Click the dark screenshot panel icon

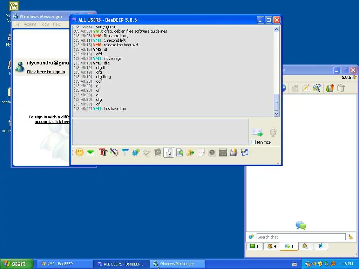tap(223, 152)
